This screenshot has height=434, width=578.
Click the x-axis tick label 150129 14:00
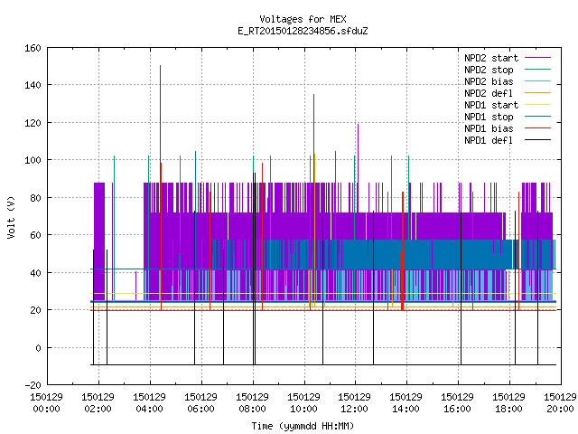coord(406,403)
